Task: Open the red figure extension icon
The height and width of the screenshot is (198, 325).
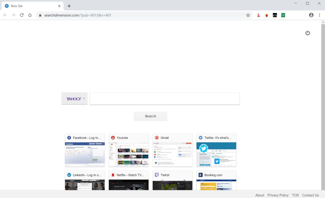Action: tap(258, 15)
